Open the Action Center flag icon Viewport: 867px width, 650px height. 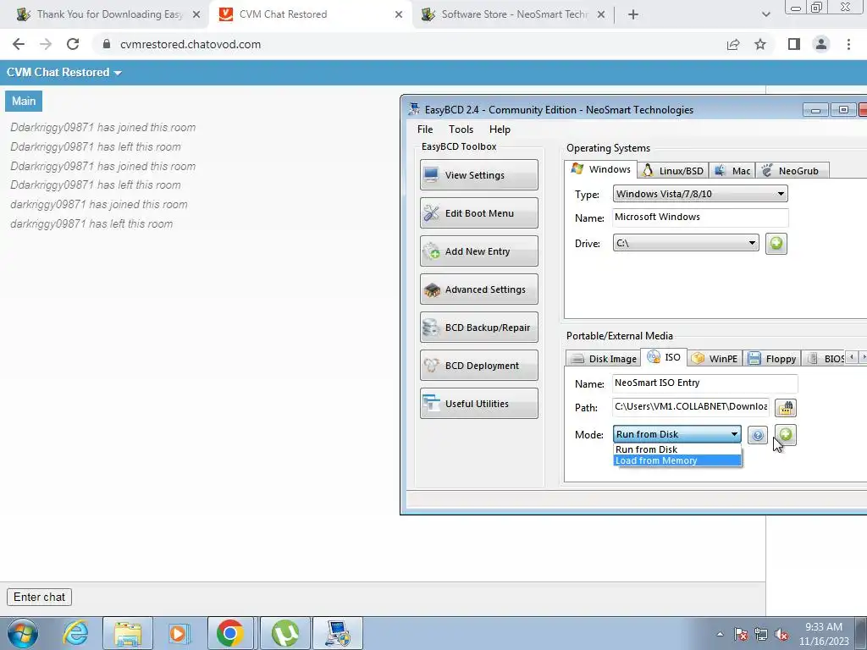[741, 634]
